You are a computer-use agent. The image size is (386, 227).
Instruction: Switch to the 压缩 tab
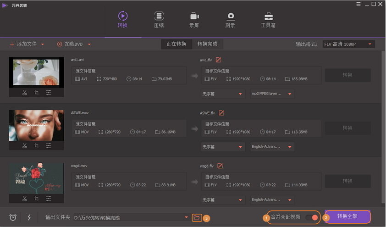[159, 20]
